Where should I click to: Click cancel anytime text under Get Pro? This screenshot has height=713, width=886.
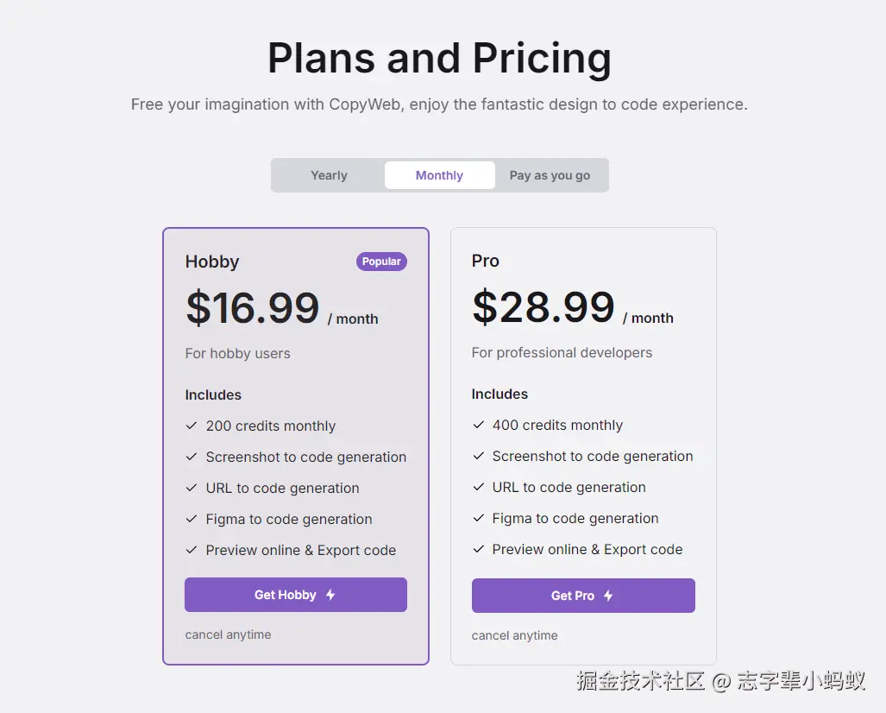pos(514,635)
